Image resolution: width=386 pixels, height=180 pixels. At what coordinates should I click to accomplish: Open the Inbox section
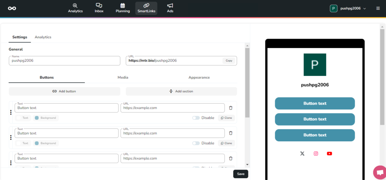click(x=99, y=8)
